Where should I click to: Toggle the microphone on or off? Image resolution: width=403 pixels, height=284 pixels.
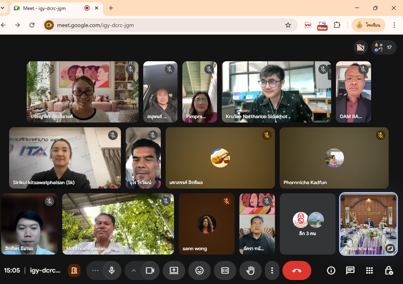click(112, 270)
